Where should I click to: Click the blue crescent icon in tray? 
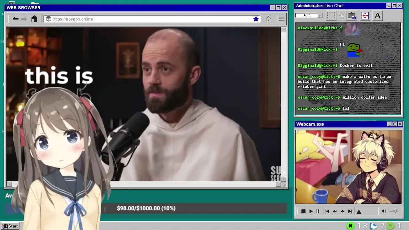tap(374, 226)
